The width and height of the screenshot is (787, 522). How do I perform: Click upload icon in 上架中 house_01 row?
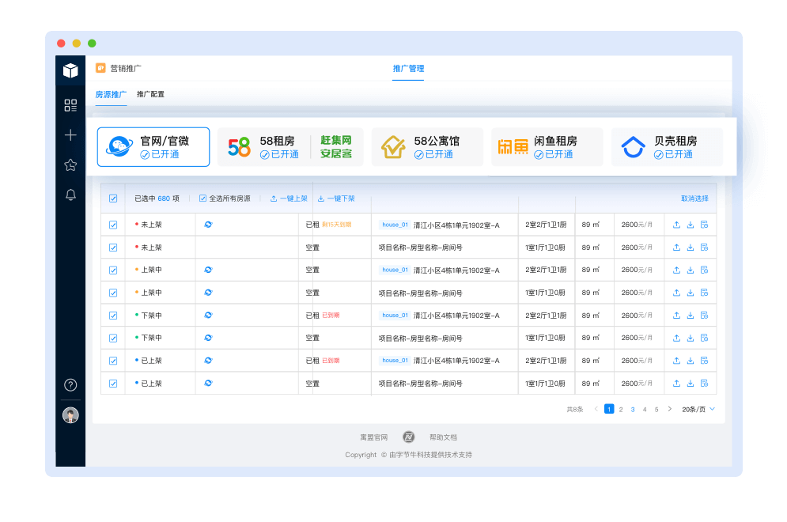(676, 270)
